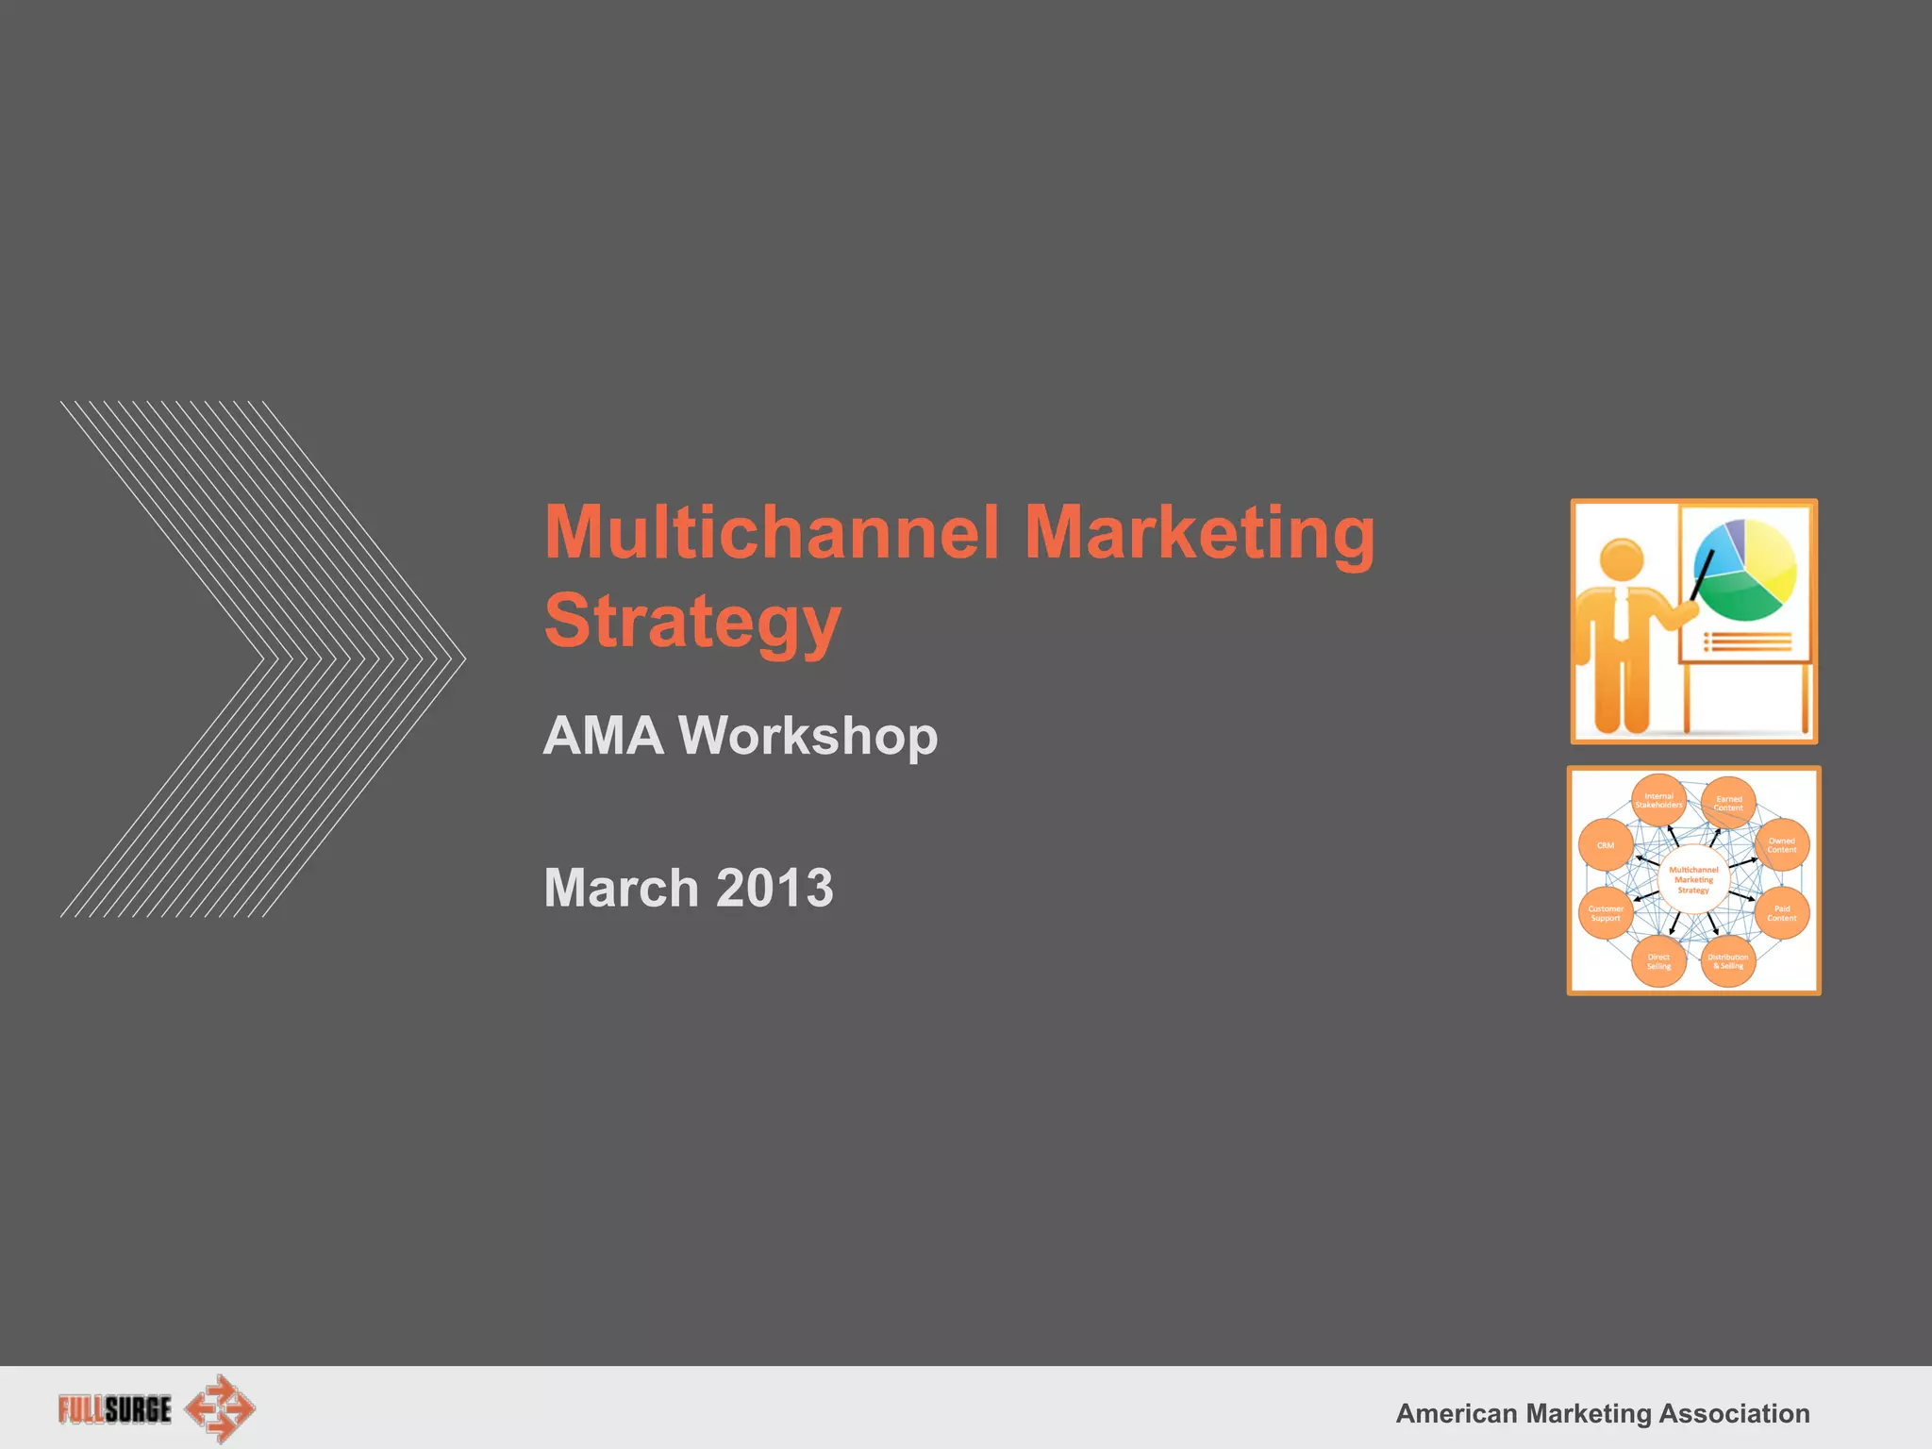
Task: Click the March 2013 date text
Action: (689, 888)
